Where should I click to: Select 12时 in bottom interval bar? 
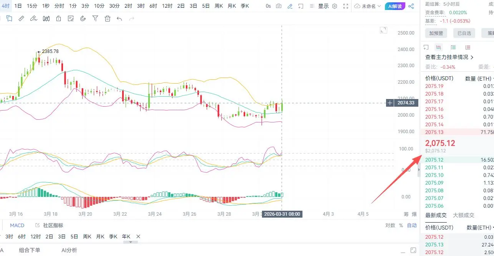[x=36, y=236]
